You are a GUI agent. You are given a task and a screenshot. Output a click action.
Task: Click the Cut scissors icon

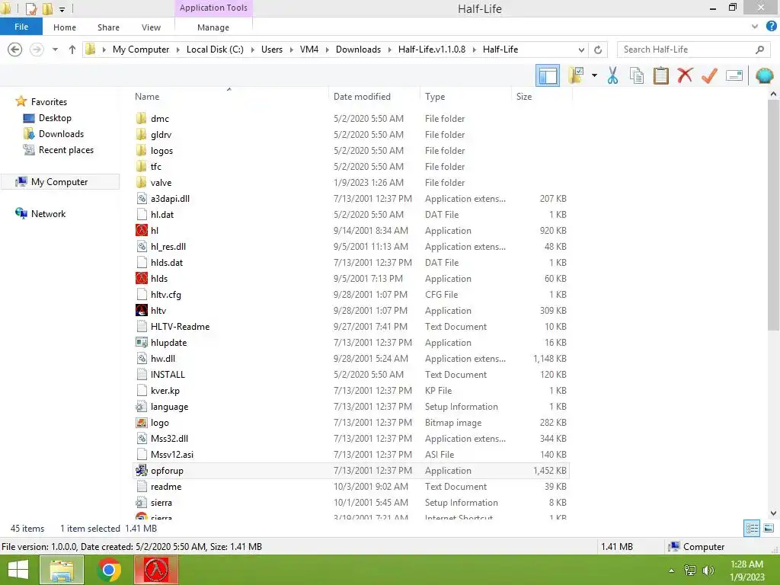tap(612, 75)
